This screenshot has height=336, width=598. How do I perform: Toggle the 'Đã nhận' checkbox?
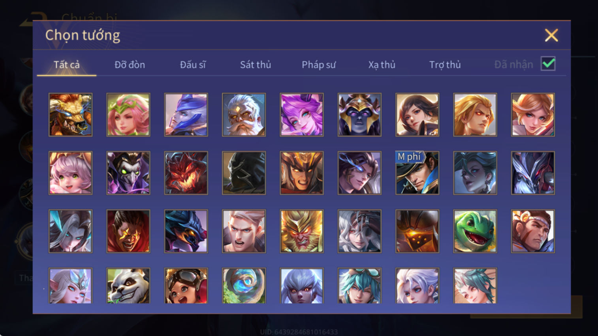coord(548,64)
